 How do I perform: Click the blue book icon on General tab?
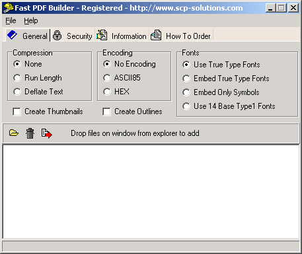pos(12,35)
